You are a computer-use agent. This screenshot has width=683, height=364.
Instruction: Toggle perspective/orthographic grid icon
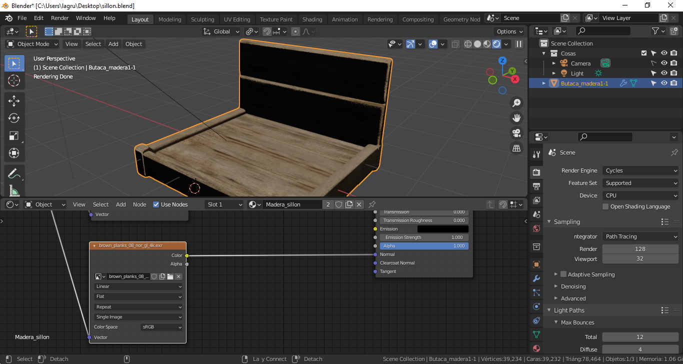click(516, 148)
